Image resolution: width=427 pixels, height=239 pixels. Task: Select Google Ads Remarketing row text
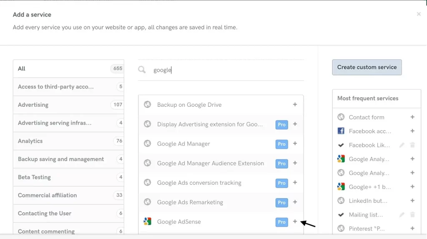coord(190,202)
